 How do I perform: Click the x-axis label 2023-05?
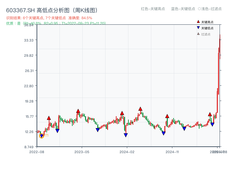click(x=82, y=152)
